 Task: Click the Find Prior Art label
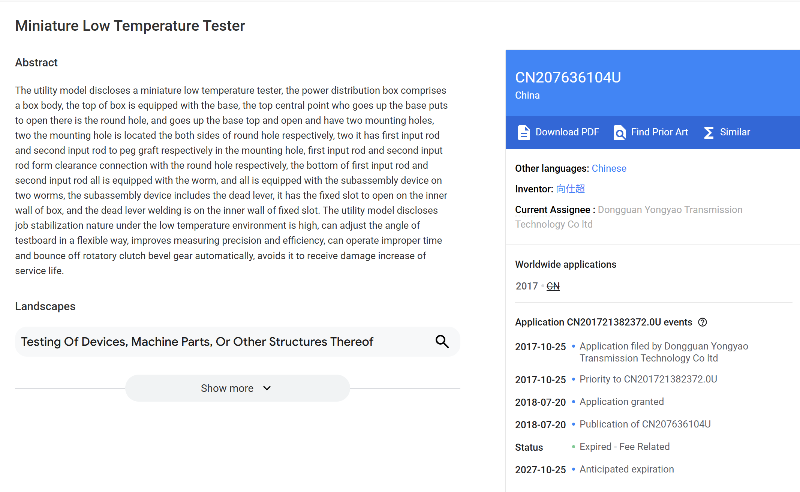(659, 132)
